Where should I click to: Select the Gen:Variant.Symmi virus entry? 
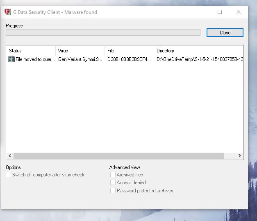(x=80, y=59)
